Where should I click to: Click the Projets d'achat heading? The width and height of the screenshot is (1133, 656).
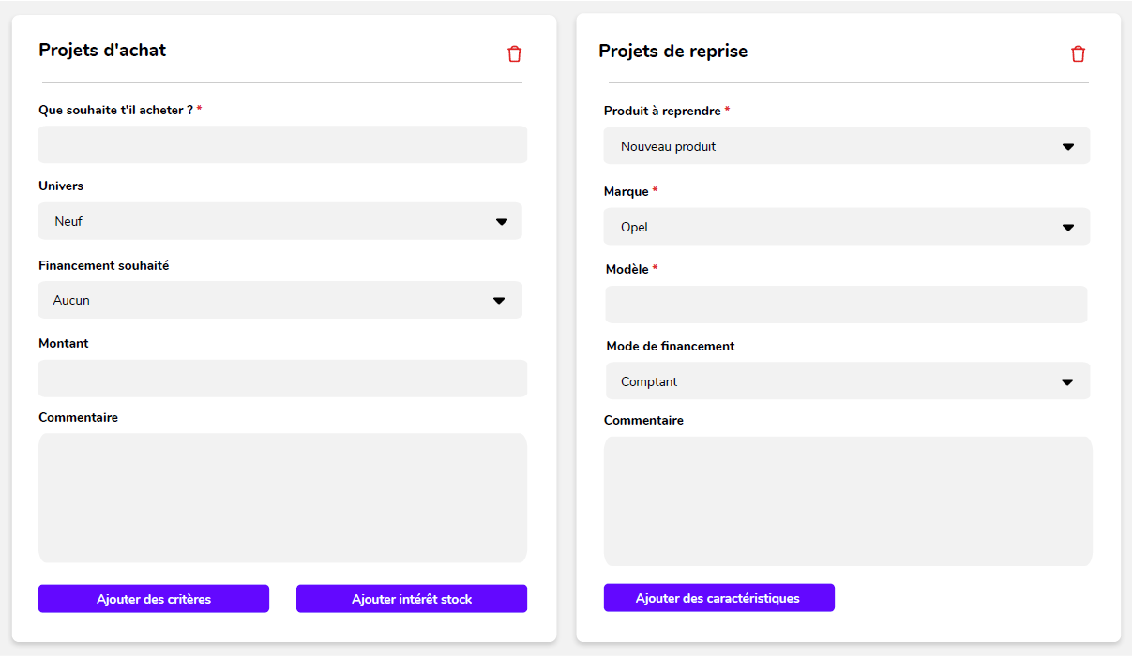(102, 51)
